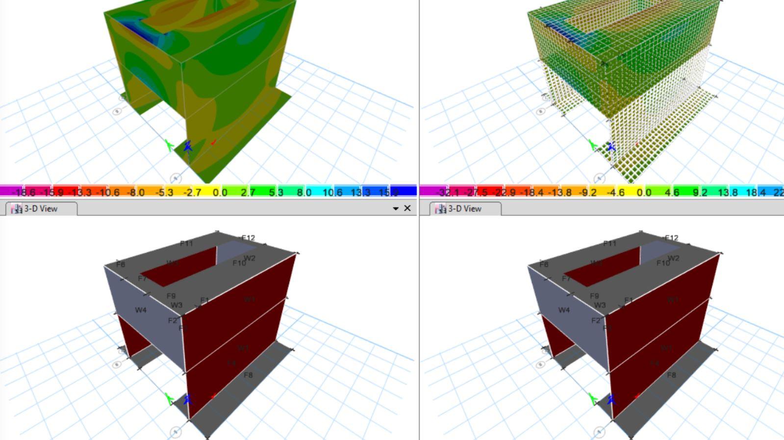Screen dimensions: 784x440
Task: Click the grid bubble below the upper-left model
Action: (x=176, y=178)
